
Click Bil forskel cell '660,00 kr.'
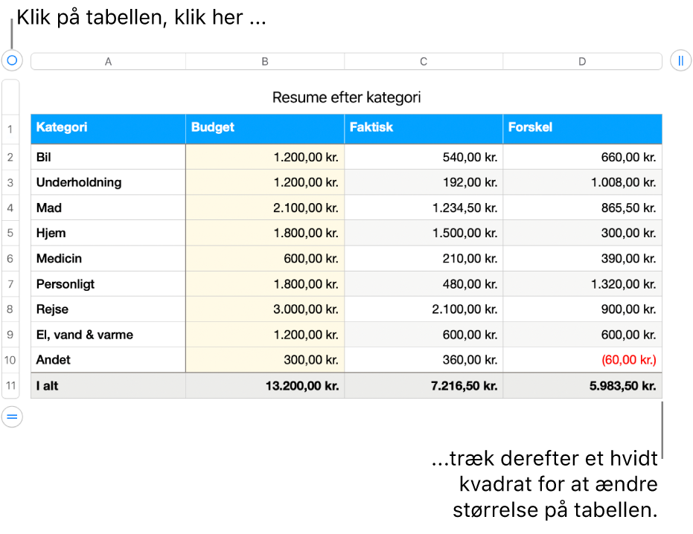click(582, 157)
